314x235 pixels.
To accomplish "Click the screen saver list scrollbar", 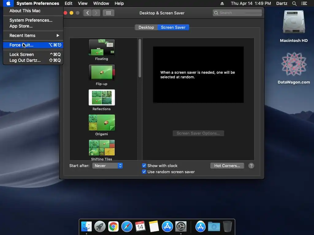I will 140,58.
